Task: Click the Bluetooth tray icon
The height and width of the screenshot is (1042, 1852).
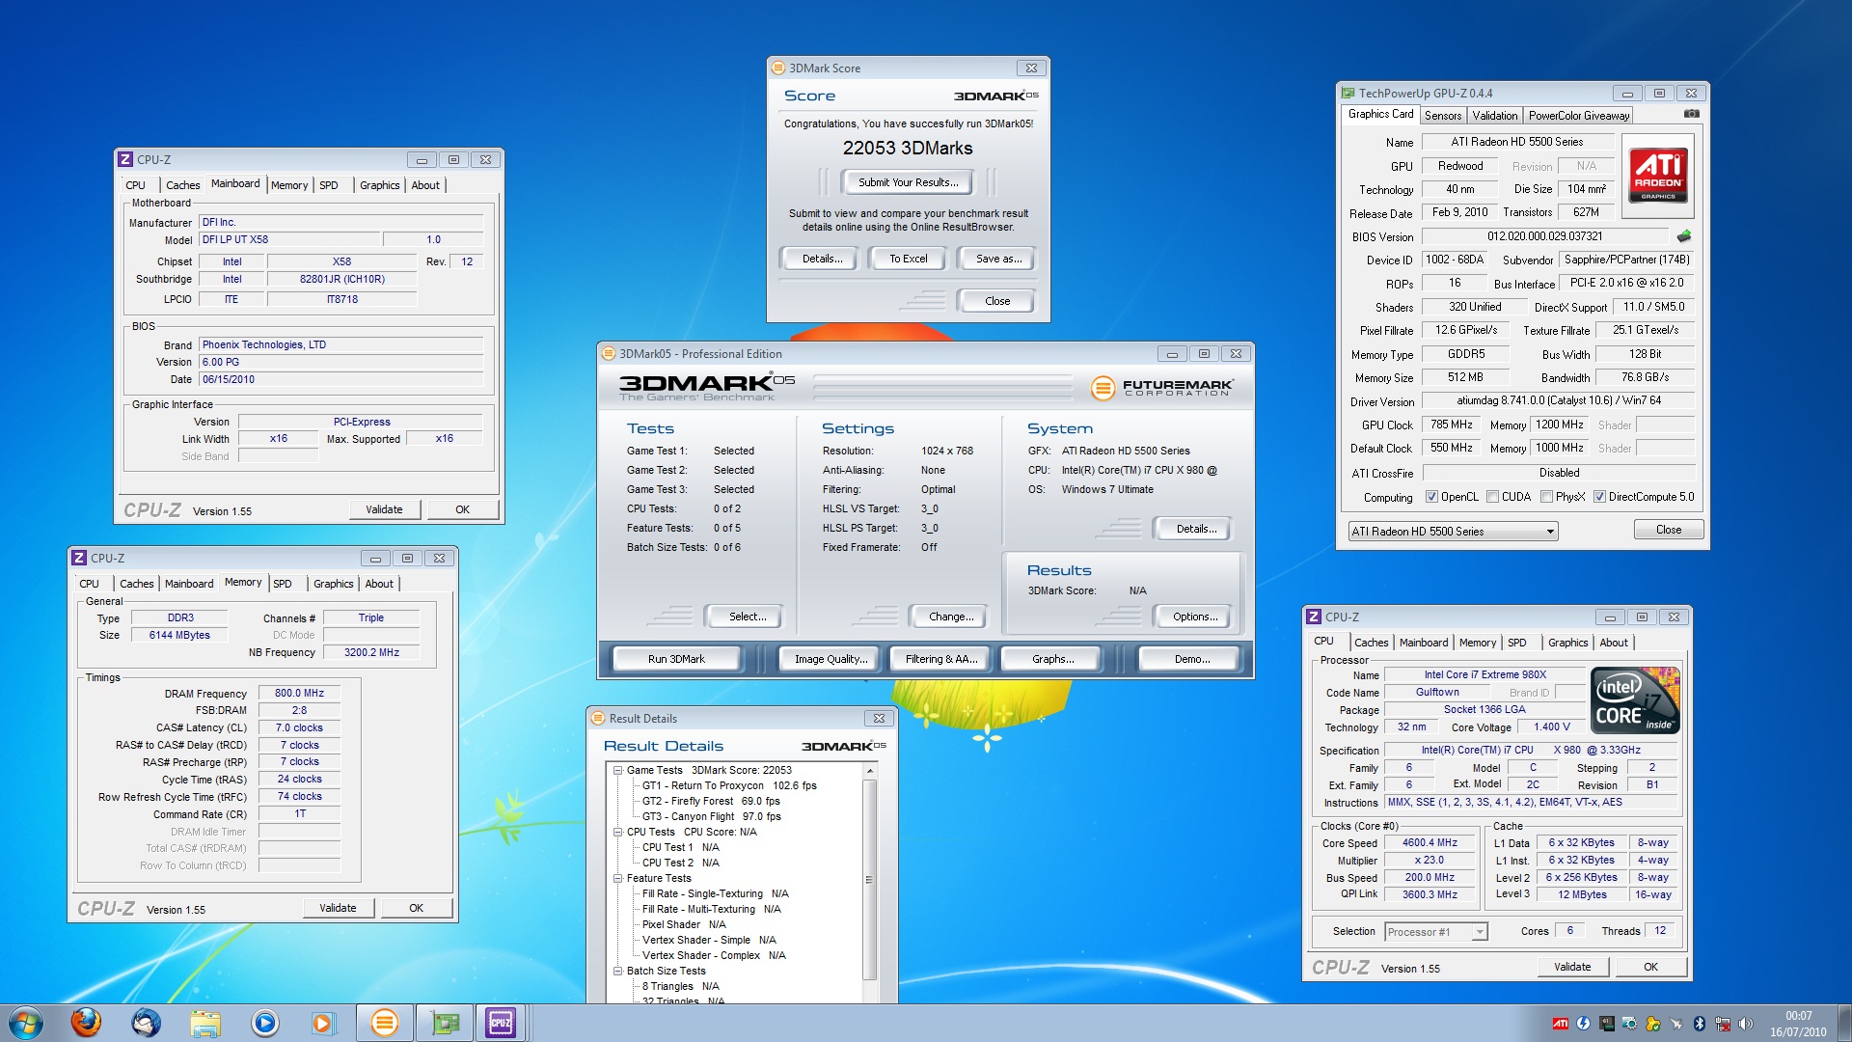Action: [x=1700, y=1024]
